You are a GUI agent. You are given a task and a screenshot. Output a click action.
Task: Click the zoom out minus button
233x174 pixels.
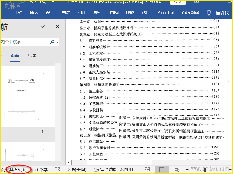coord(187,169)
